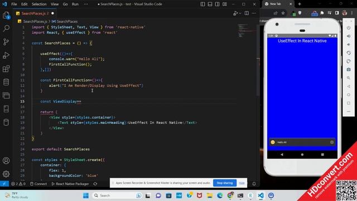
Task: Open the Chrome share icon in address bar
Action: [x=276, y=13]
